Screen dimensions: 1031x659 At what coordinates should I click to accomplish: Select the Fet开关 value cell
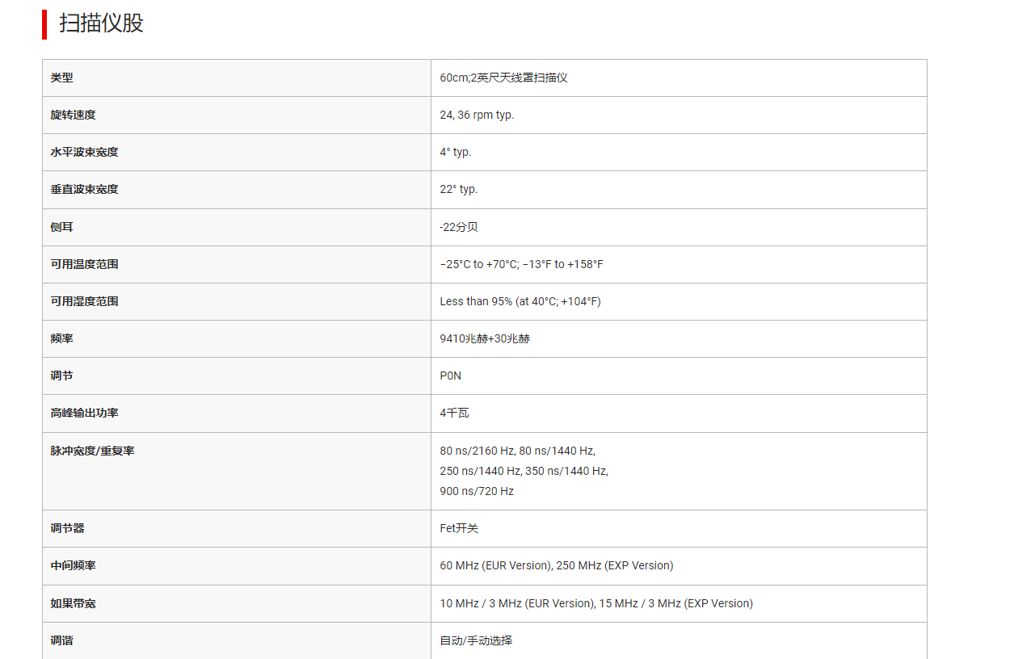click(x=679, y=528)
